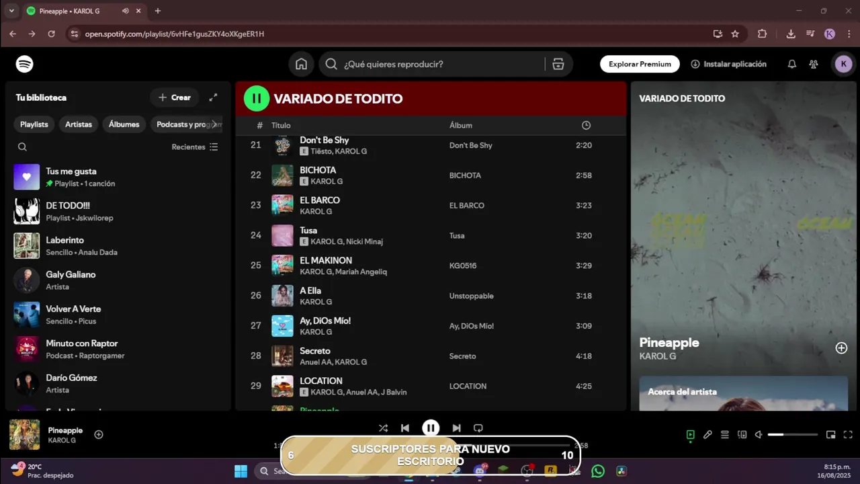Pause playback in the bottom player
This screenshot has width=860, height=484.
click(x=431, y=428)
